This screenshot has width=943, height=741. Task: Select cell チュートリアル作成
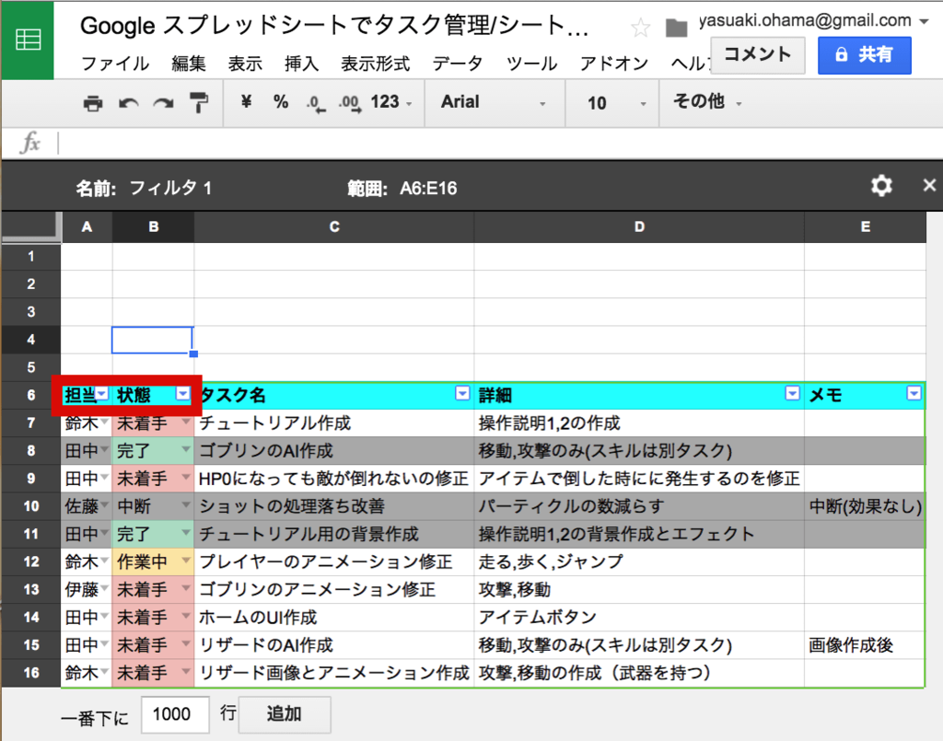[x=333, y=423]
